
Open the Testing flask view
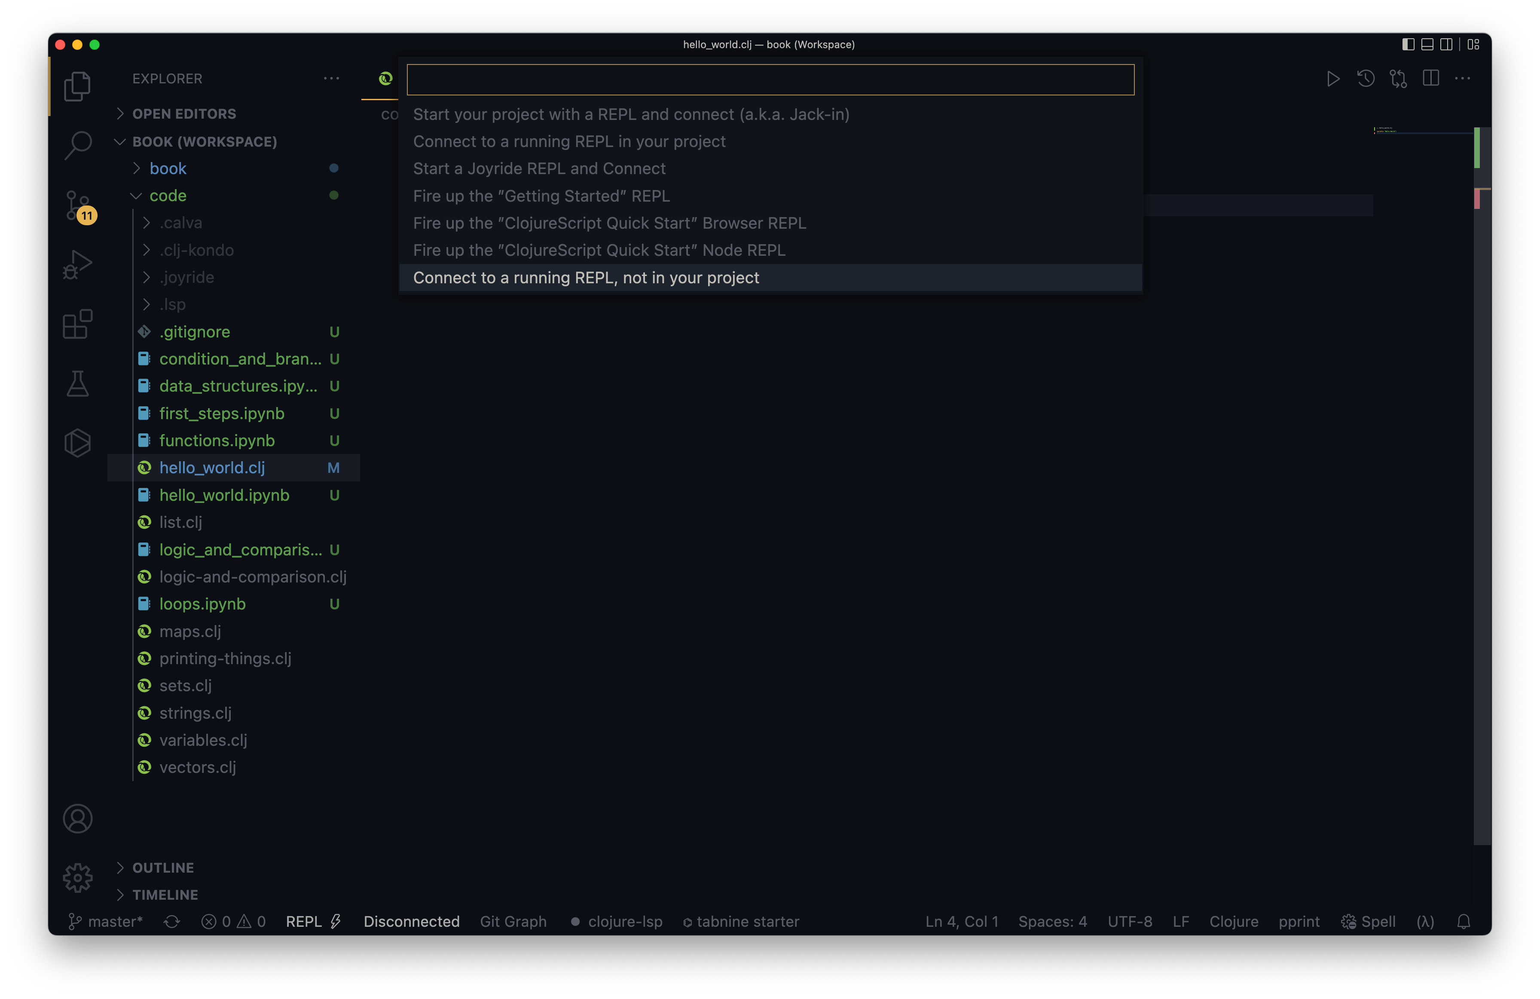pos(78,383)
